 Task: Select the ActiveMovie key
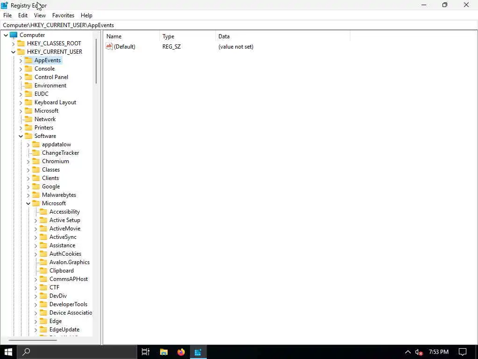click(x=65, y=228)
